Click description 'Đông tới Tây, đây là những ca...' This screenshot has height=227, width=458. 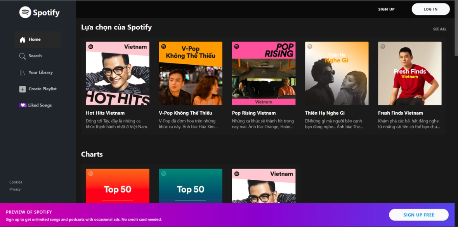[x=117, y=124]
